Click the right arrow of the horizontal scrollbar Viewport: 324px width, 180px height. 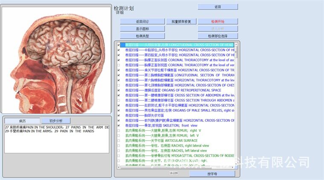tap(233, 167)
